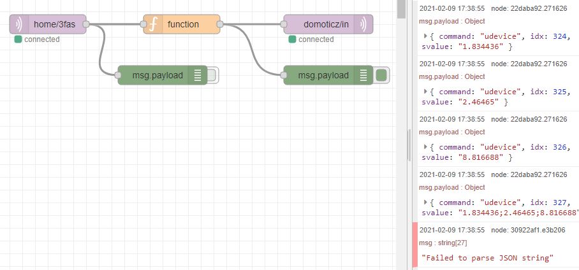Click the combined svalue "1.834436;2.46465;8.816688"
579x270 pixels.
pyautogui.click(x=518, y=213)
